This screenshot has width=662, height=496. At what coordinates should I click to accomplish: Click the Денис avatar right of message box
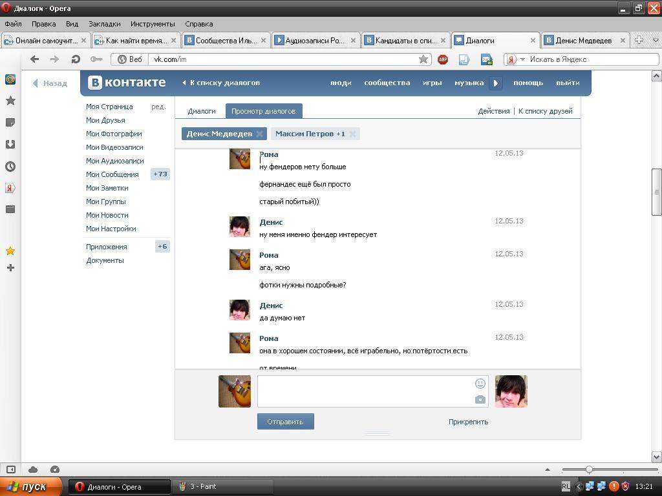511,391
